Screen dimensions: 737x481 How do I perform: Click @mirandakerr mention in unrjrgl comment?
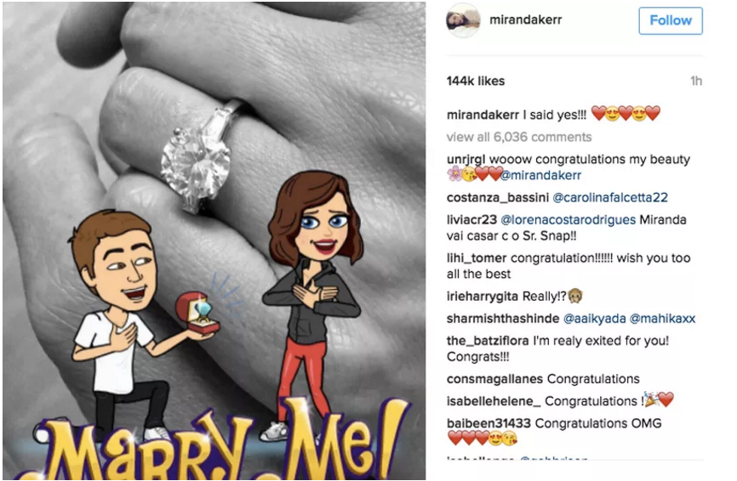coord(540,176)
